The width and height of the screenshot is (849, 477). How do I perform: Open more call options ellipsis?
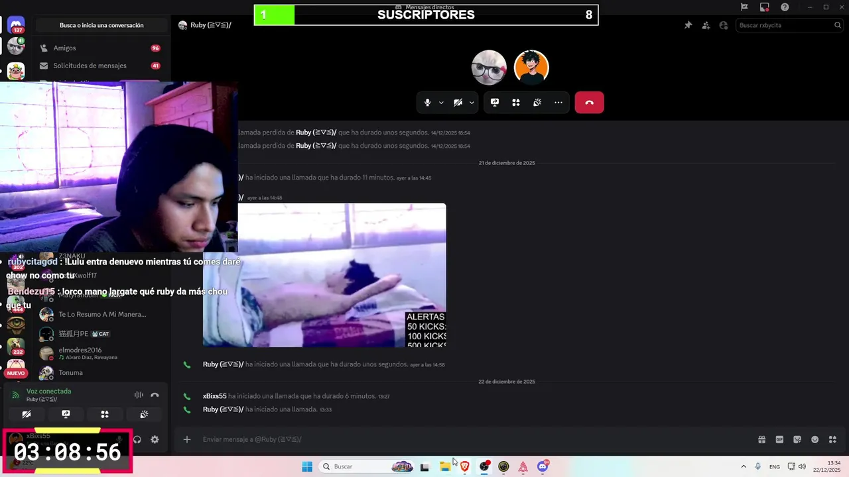click(x=558, y=103)
